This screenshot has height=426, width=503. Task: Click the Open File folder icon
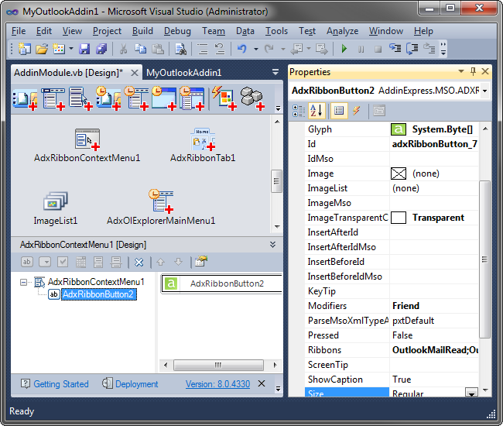[42, 49]
